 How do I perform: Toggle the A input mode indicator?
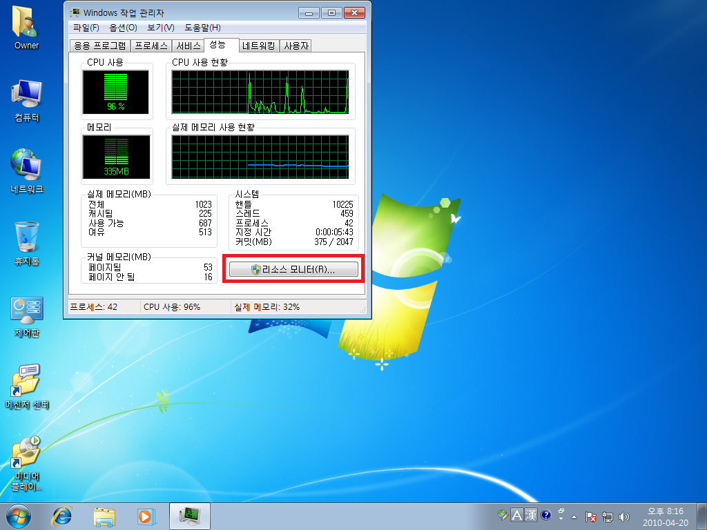[516, 515]
